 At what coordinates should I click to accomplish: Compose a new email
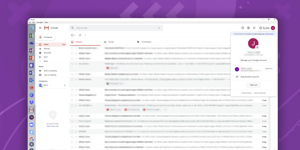pyautogui.click(x=46, y=37)
